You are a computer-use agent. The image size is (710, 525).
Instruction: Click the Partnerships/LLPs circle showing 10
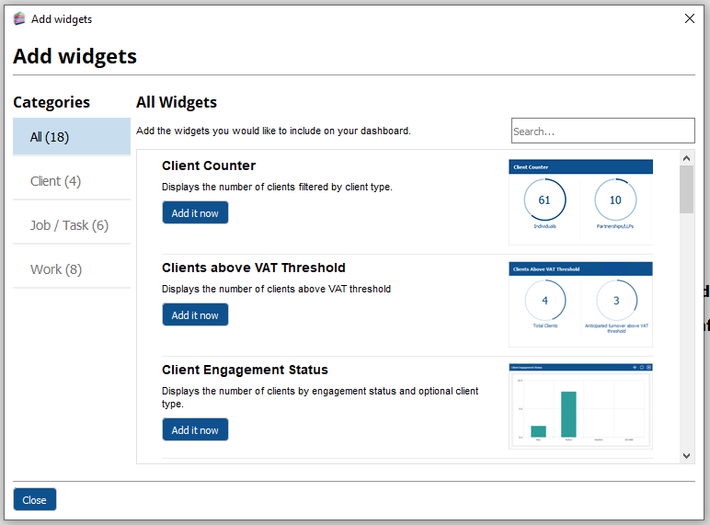[x=615, y=200]
